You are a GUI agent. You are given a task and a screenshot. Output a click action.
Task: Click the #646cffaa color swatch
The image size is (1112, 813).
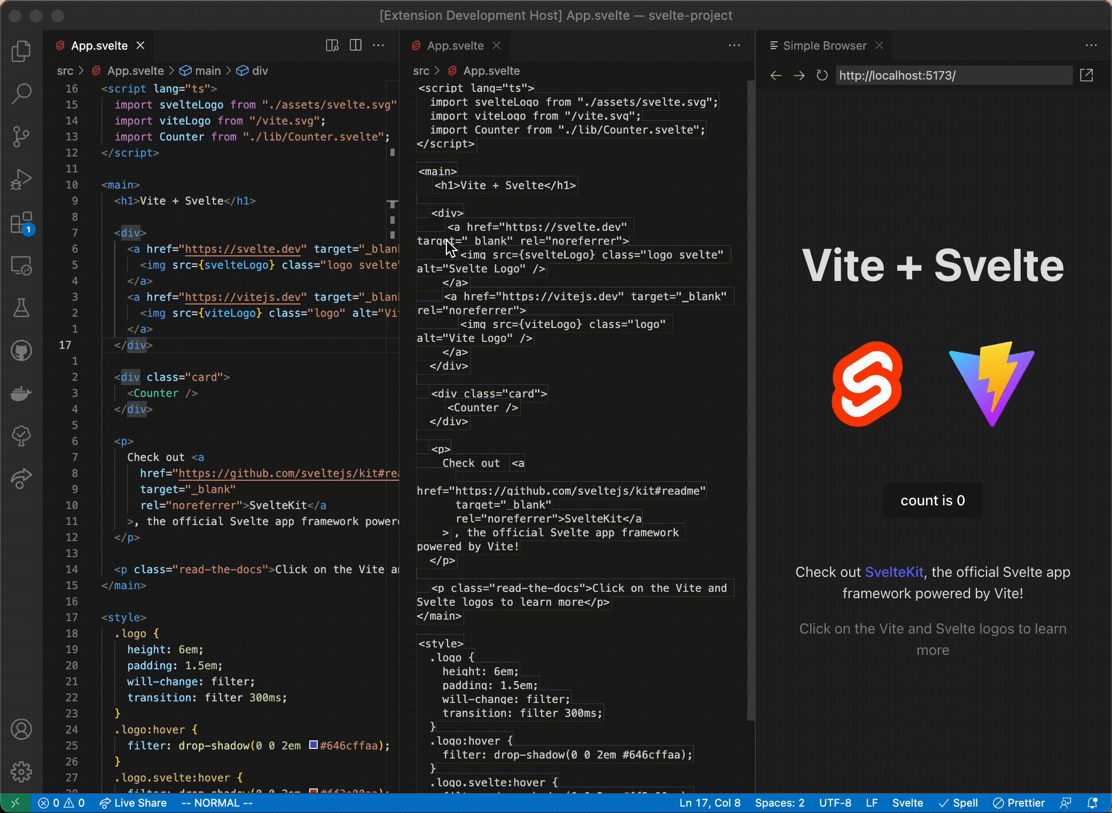click(314, 745)
